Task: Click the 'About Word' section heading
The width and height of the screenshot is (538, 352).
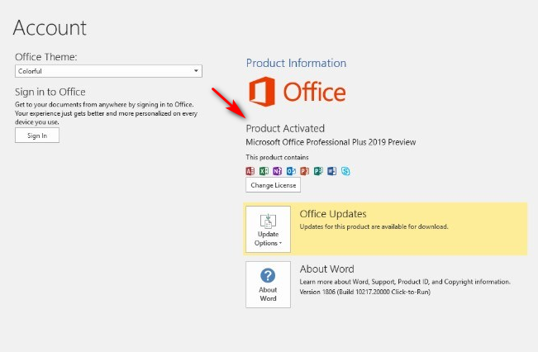Action: pyautogui.click(x=326, y=269)
